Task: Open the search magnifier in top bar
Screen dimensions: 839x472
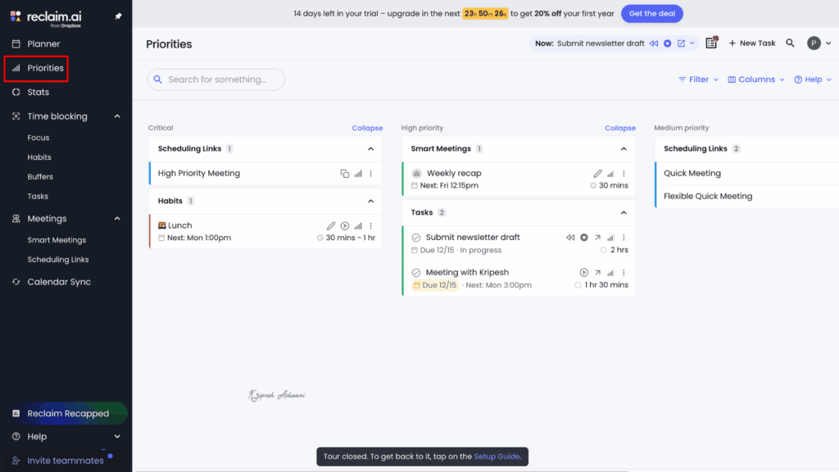Action: pos(790,43)
